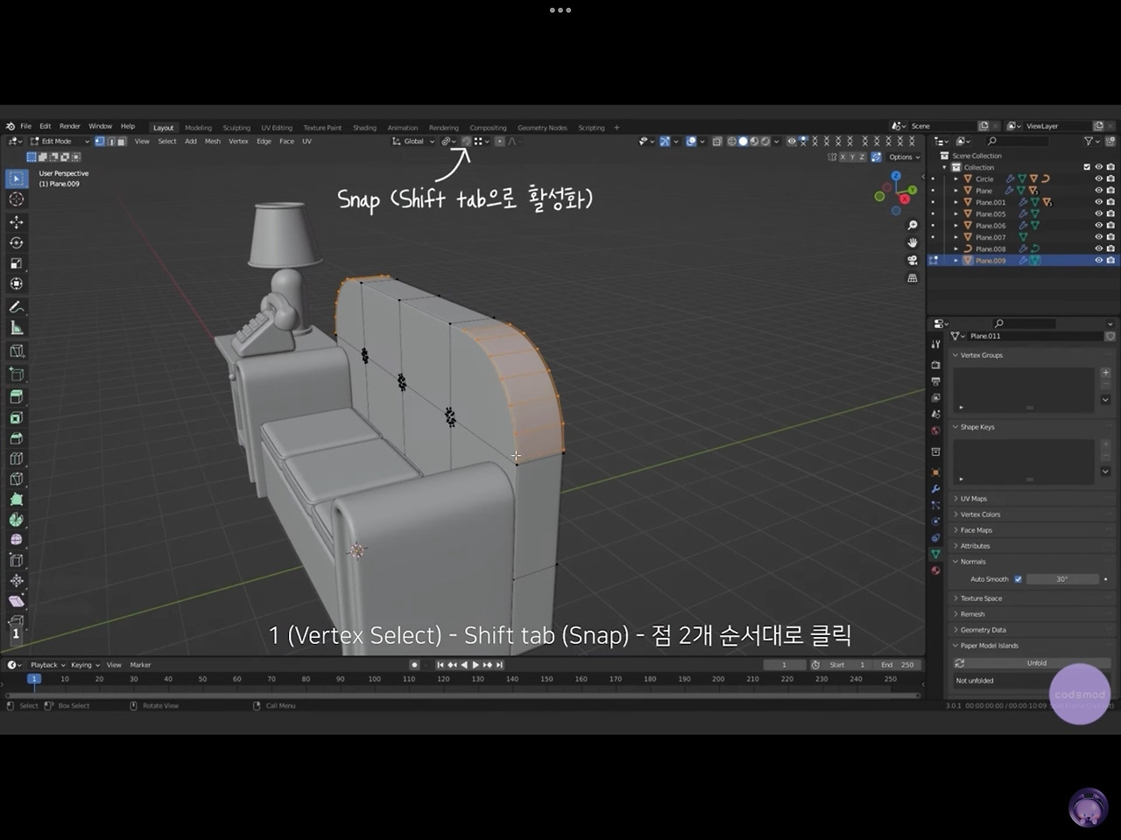Viewport: 1121px width, 840px height.
Task: Enable face select mode
Action: click(121, 141)
